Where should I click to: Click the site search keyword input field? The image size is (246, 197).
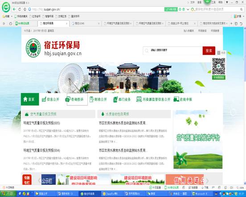173,50
